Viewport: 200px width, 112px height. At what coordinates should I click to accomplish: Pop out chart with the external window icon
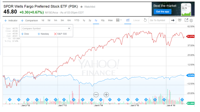click(x=186, y=20)
